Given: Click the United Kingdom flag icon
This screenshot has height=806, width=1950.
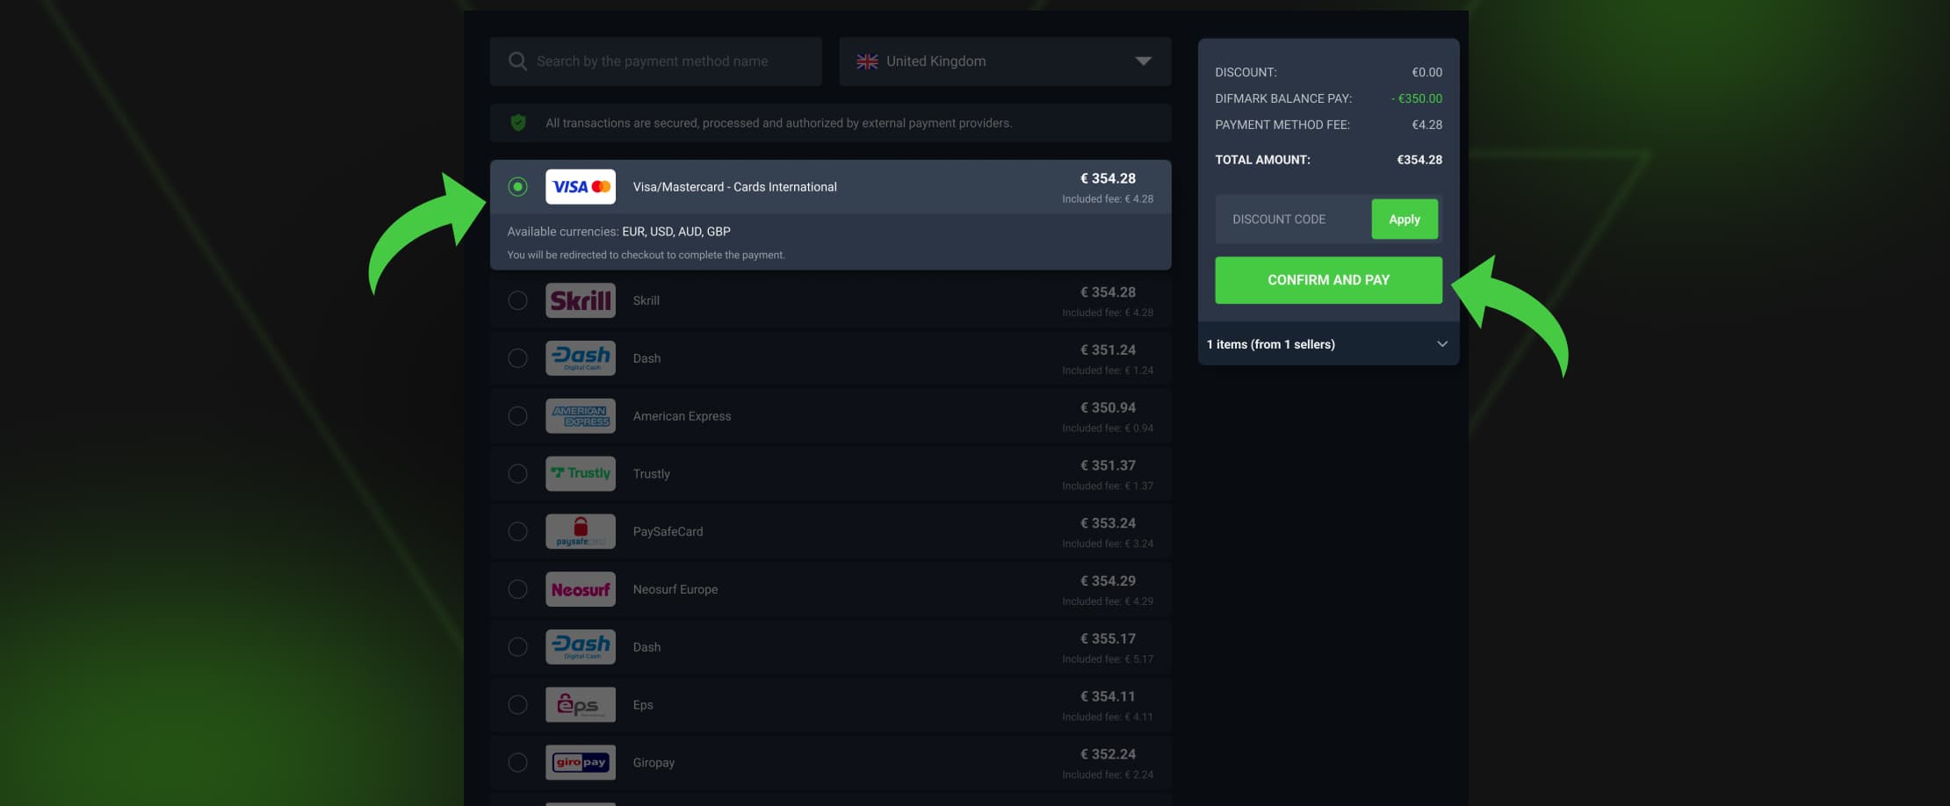Looking at the screenshot, I should (867, 61).
